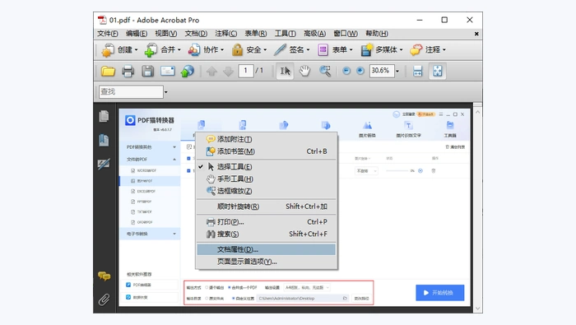Choose 选框缩放(Z) from context menu

[267, 191]
